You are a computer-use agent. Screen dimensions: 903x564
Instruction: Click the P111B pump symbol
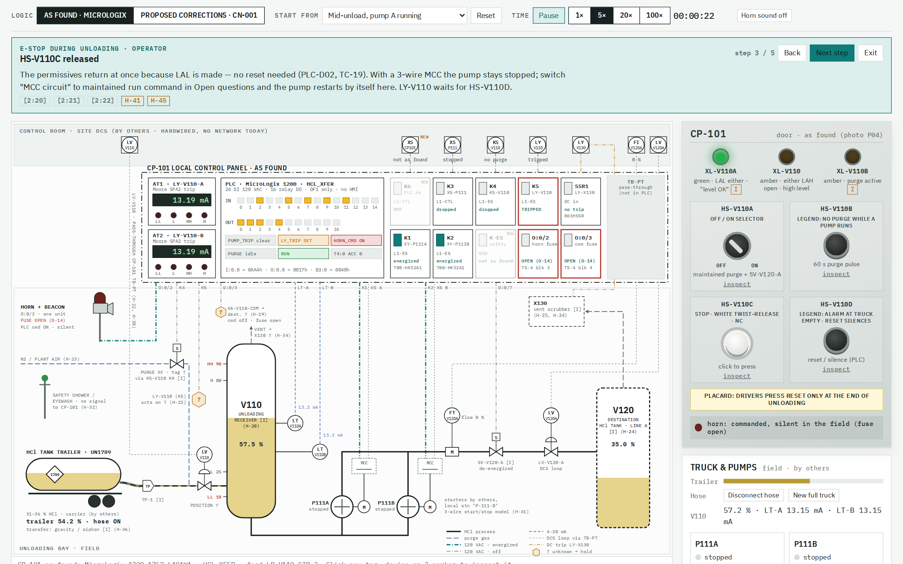pyautogui.click(x=408, y=506)
